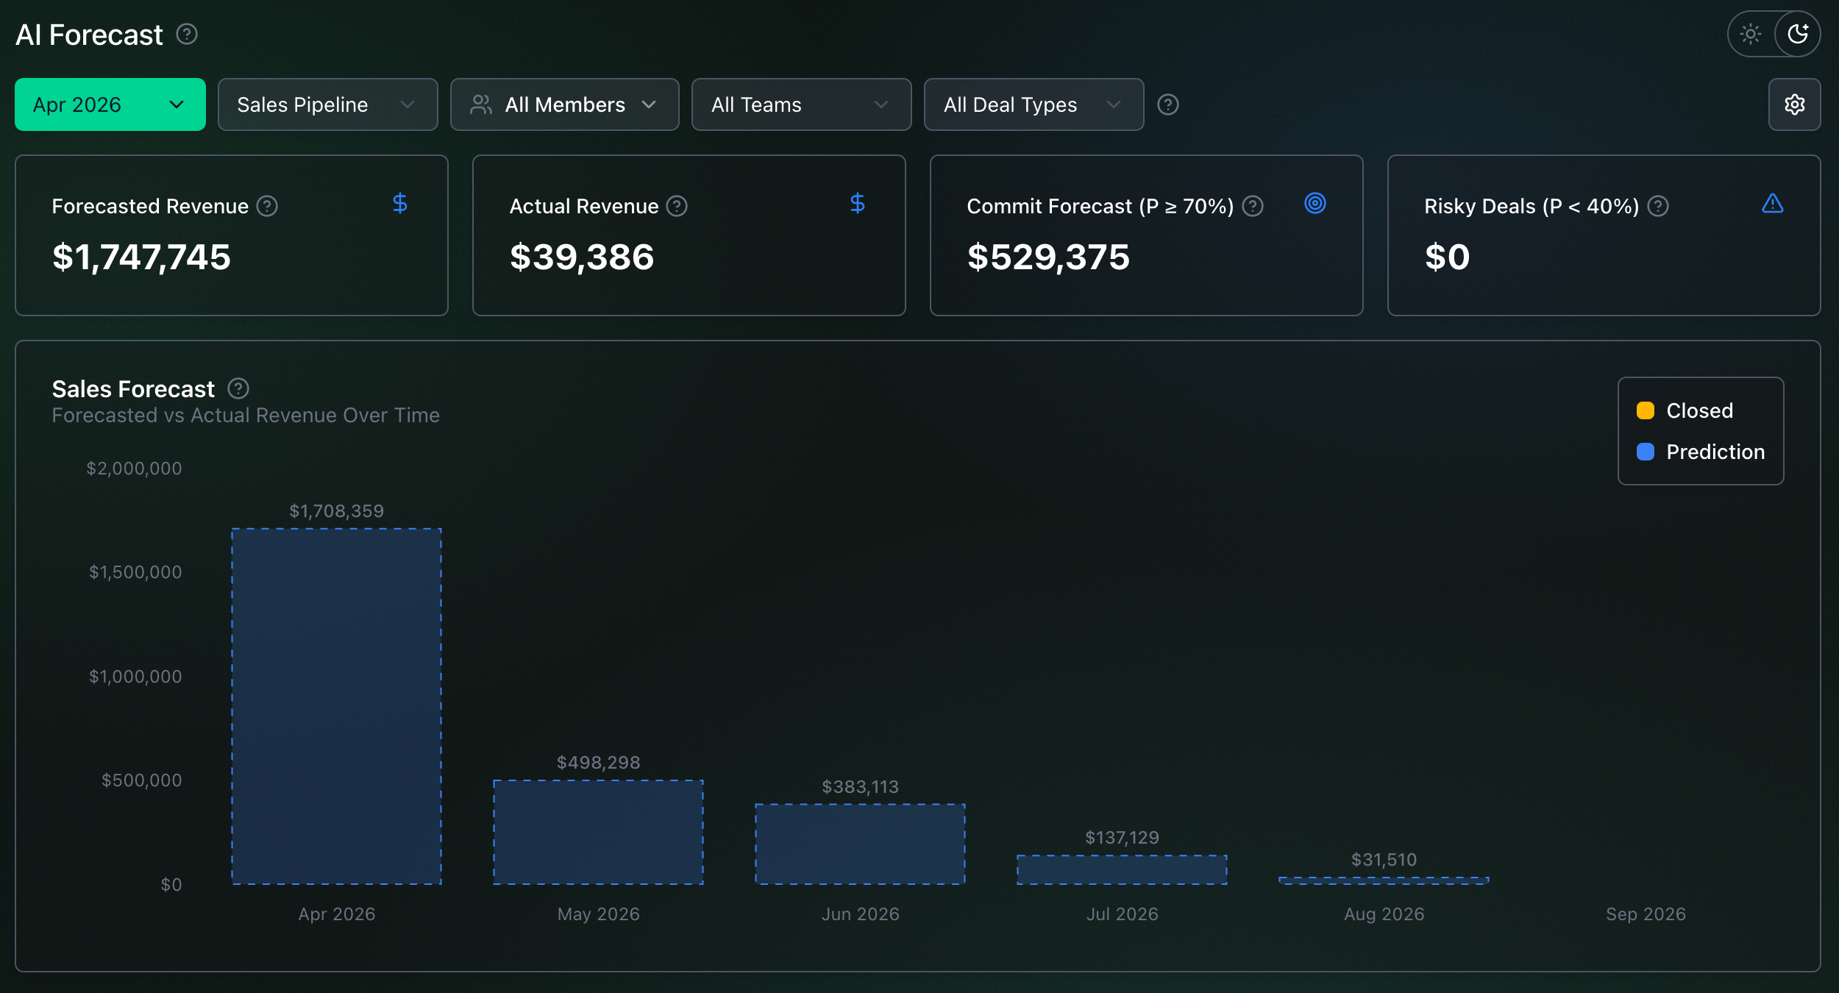Expand the Sales Pipeline dropdown

[x=328, y=104]
